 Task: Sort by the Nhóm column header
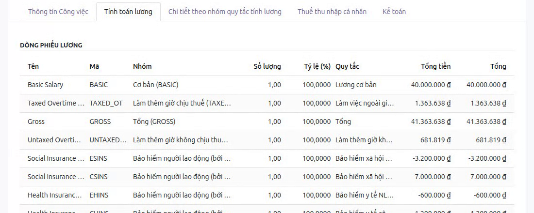[x=142, y=67]
